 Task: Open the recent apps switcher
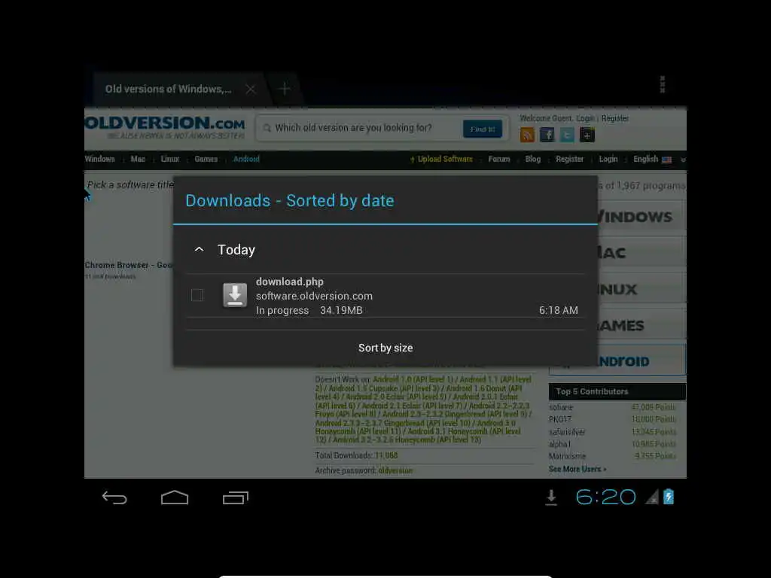tap(236, 498)
